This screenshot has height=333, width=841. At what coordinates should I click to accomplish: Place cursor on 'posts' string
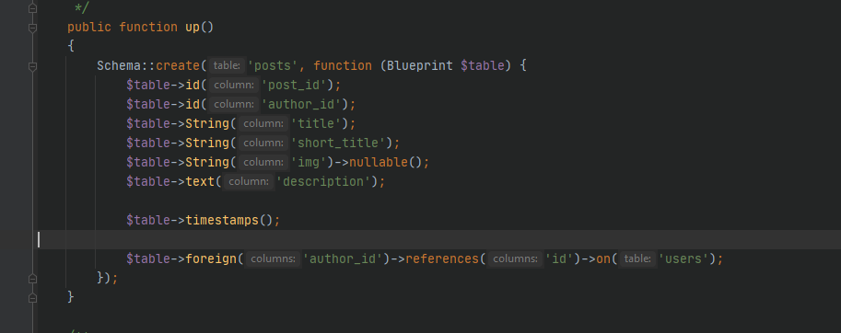click(x=273, y=66)
